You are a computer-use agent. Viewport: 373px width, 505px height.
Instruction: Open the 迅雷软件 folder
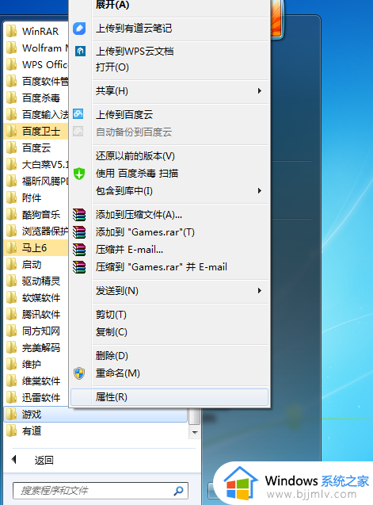click(36, 398)
